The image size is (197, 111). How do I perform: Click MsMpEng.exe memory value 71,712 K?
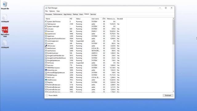(112, 75)
